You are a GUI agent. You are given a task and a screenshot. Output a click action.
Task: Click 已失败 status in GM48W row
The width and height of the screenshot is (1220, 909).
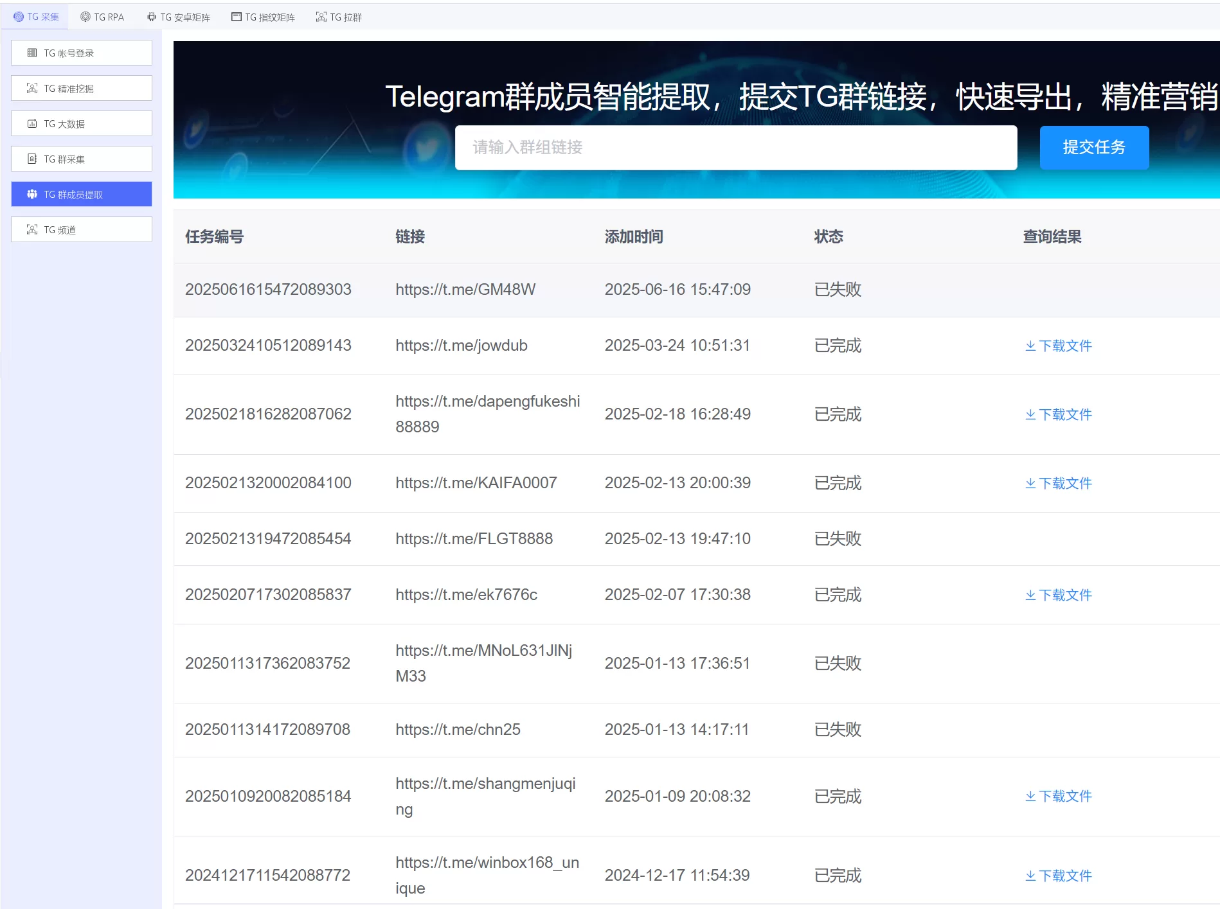[x=838, y=289]
